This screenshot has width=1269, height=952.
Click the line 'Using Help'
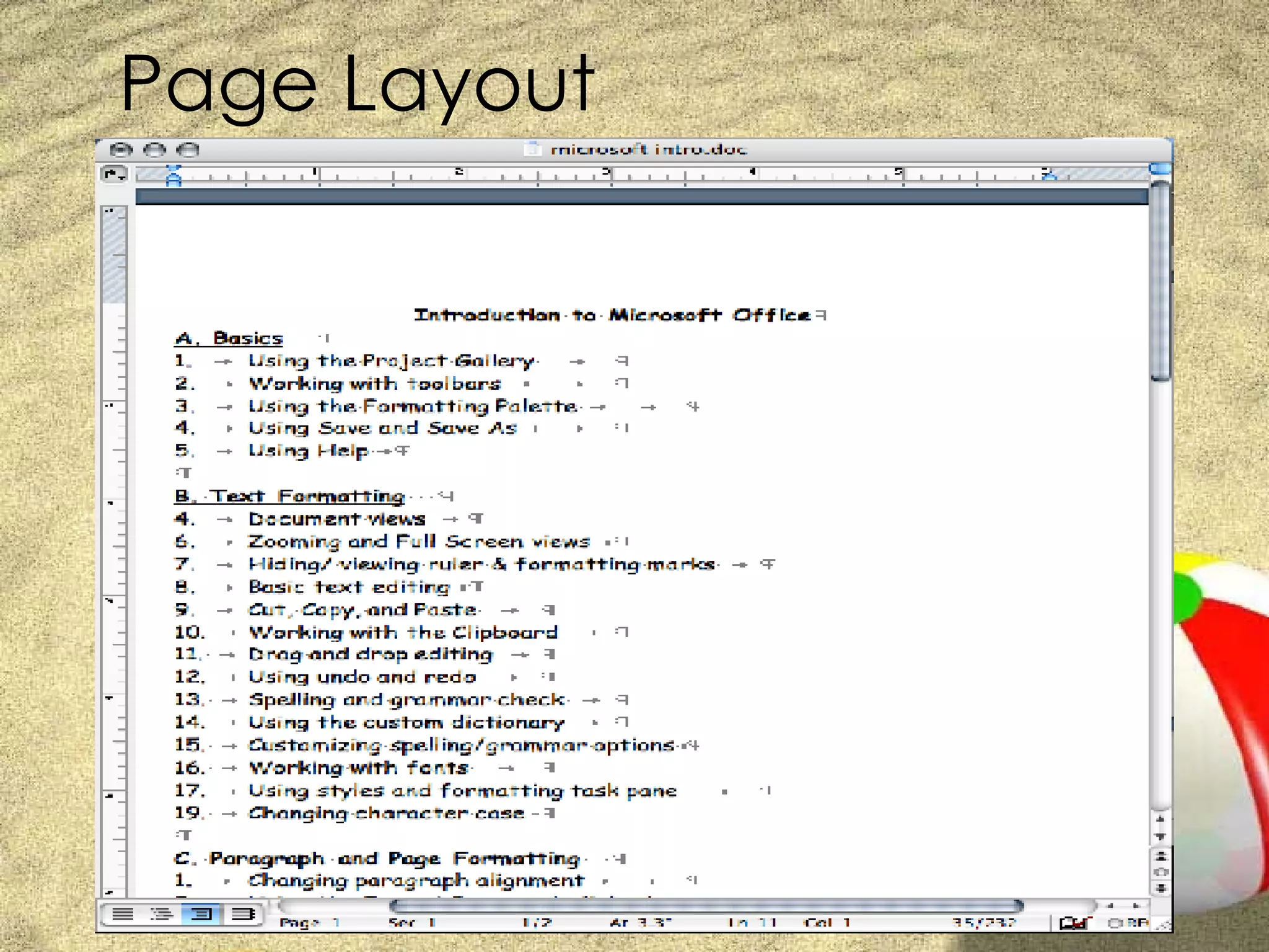point(308,451)
